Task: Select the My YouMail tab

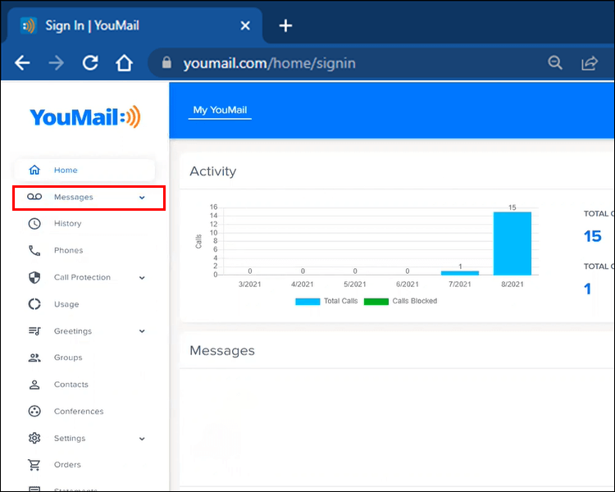Action: [x=220, y=110]
